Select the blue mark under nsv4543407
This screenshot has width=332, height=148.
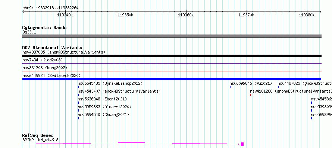pos(78,95)
